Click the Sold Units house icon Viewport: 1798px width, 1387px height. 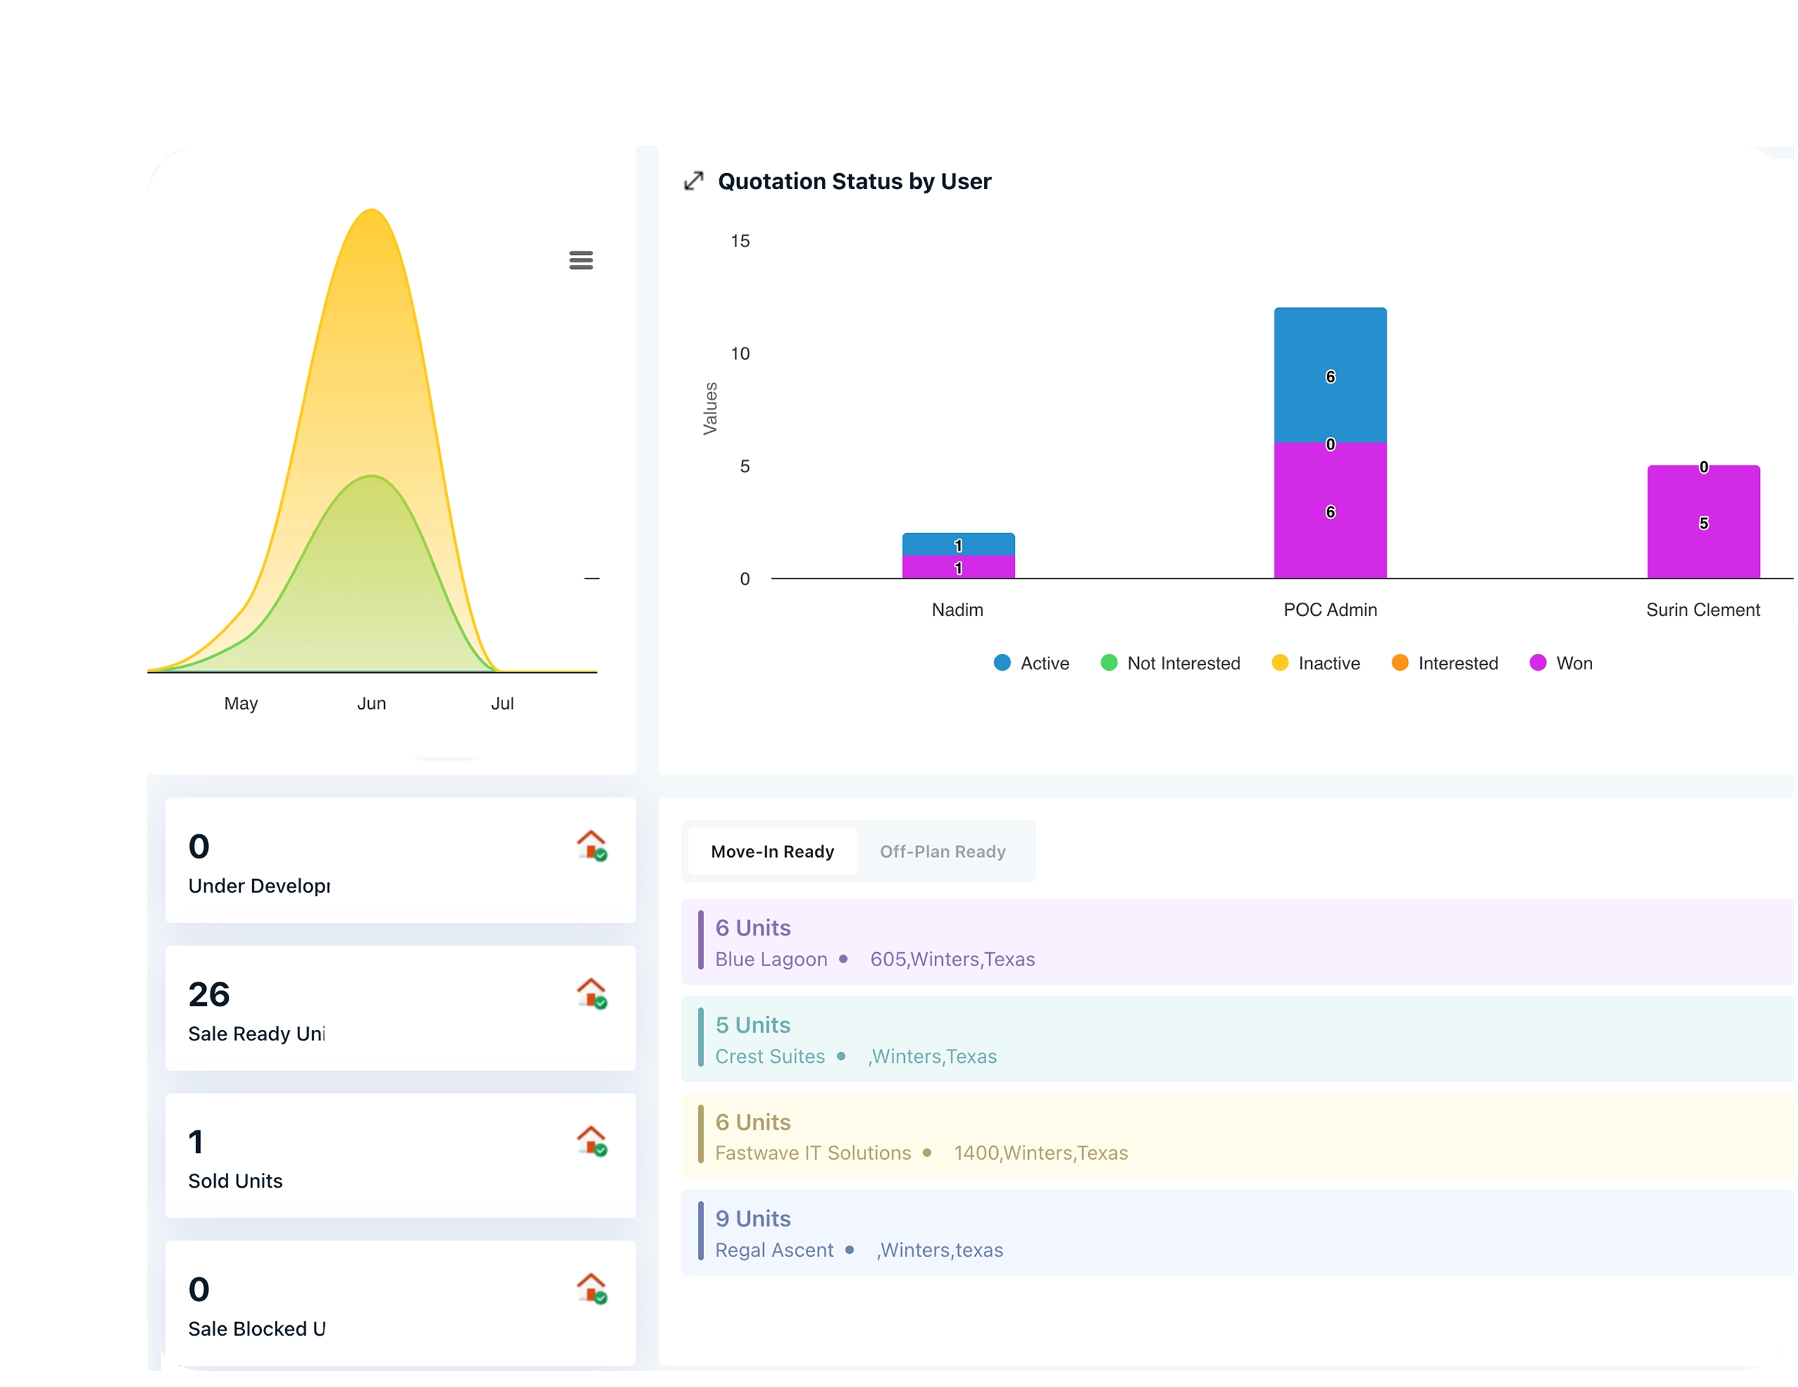(591, 1141)
